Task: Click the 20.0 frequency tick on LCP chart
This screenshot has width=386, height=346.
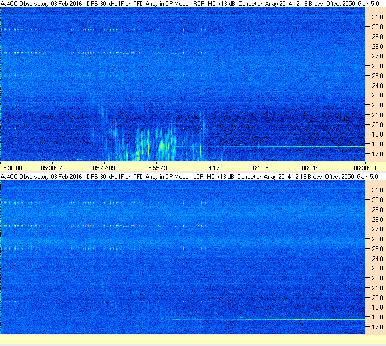Action: (378, 298)
